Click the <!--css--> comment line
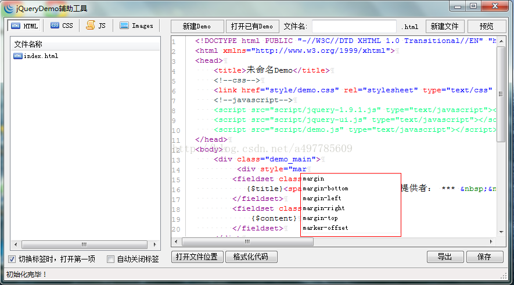514x285 pixels. (x=237, y=80)
